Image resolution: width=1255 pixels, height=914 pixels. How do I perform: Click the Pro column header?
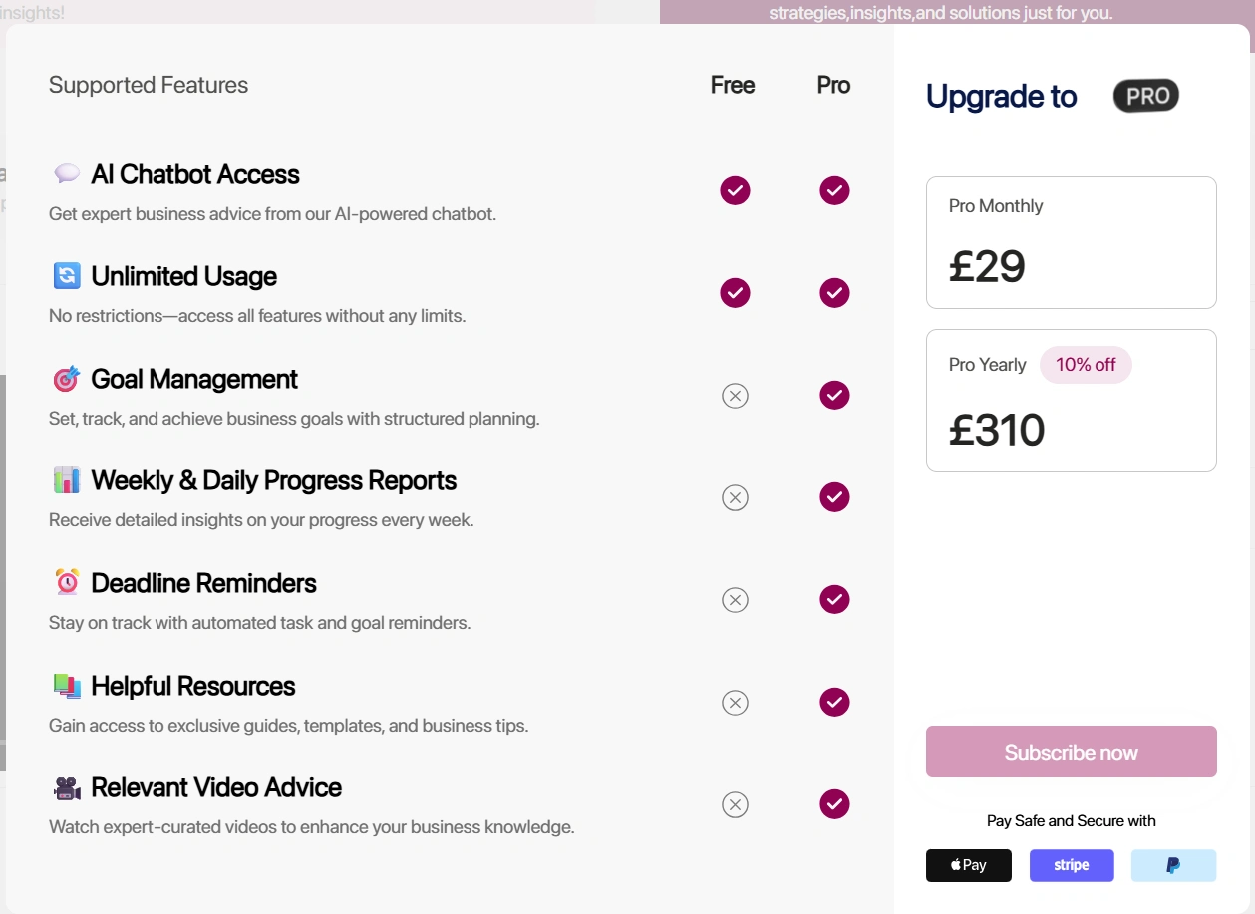[x=833, y=86]
